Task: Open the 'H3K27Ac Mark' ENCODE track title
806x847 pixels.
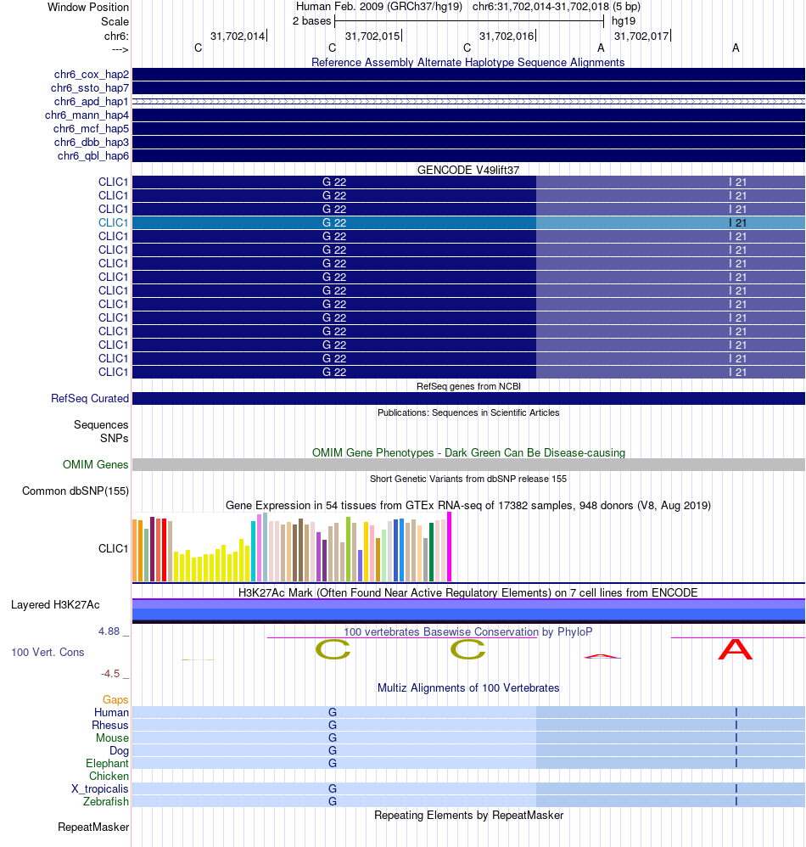Action: click(468, 592)
